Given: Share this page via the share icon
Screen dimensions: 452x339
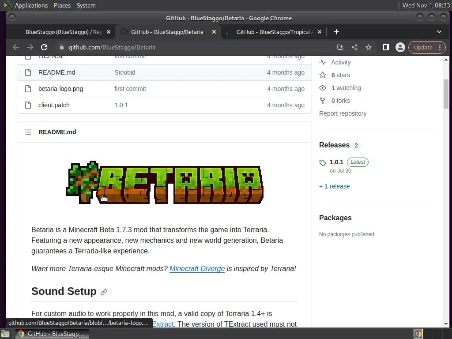Looking at the screenshot, I should pyautogui.click(x=354, y=47).
